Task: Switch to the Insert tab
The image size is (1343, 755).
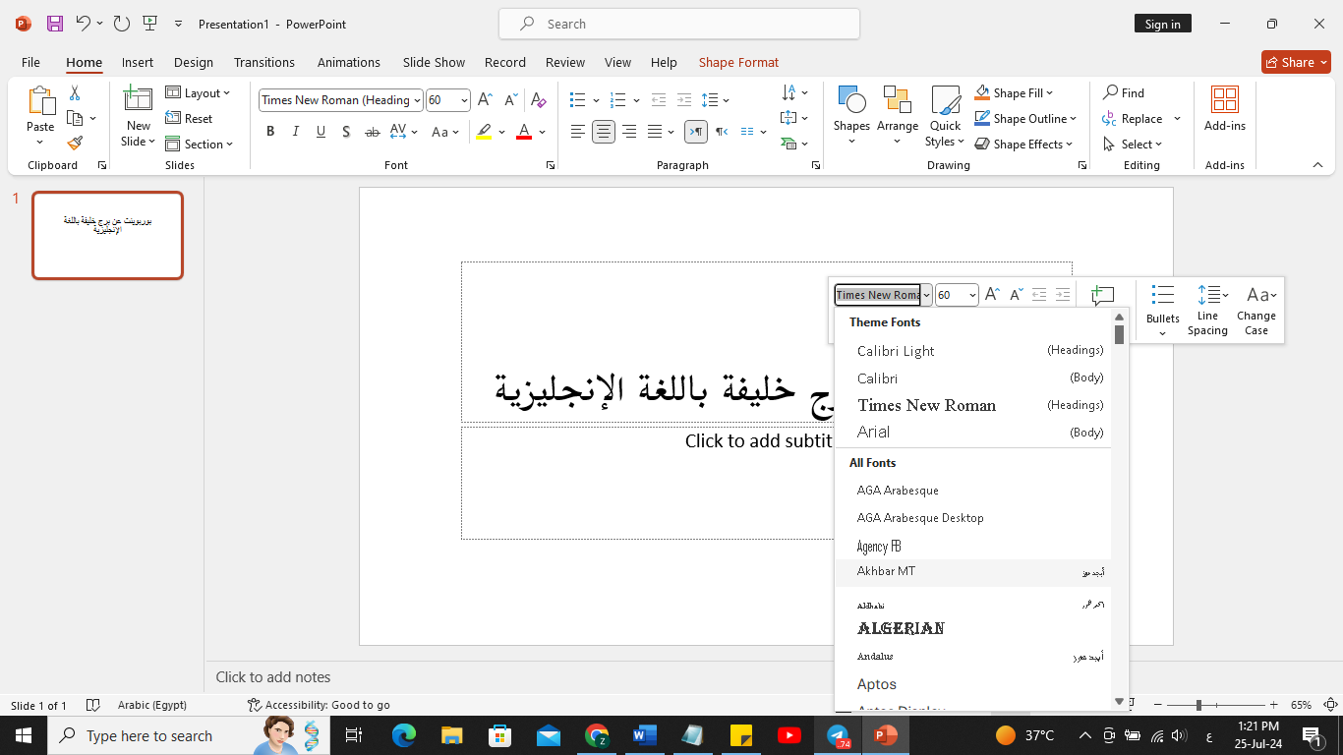Action: 138,62
